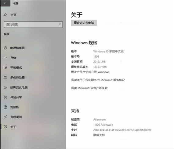Select the 远程桌面 sidebar text label

coord(16,117)
